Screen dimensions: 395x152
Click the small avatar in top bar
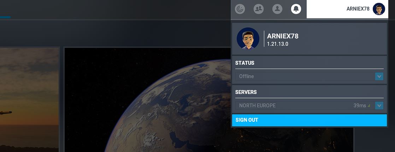coord(379,9)
